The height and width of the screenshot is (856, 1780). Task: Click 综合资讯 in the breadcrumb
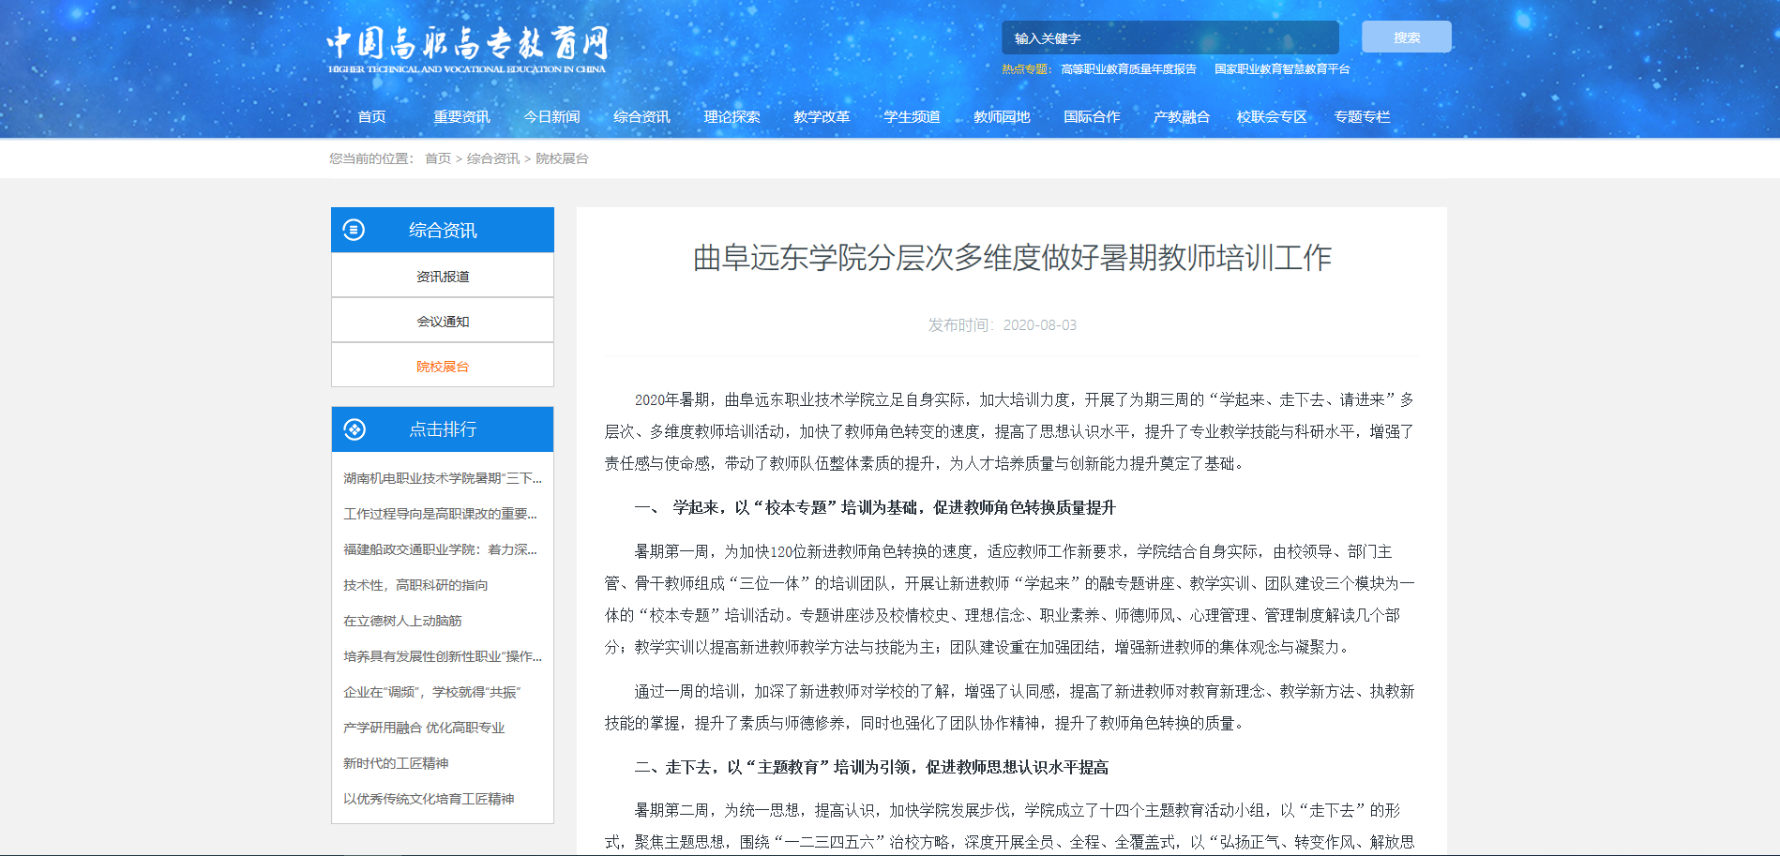click(x=493, y=158)
